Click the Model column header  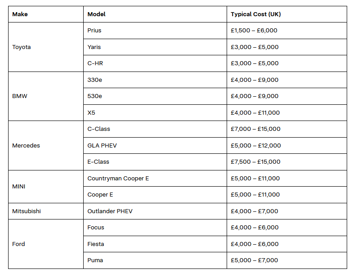pyautogui.click(x=96, y=14)
